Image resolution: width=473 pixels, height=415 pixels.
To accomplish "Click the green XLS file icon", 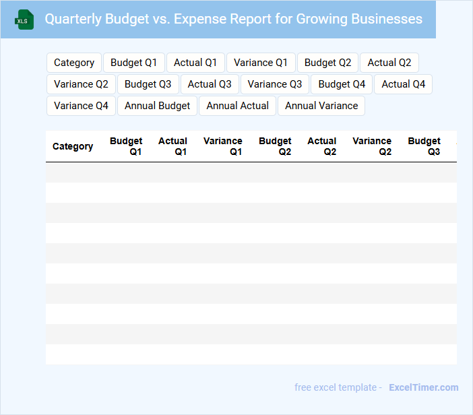I will pyautogui.click(x=24, y=20).
